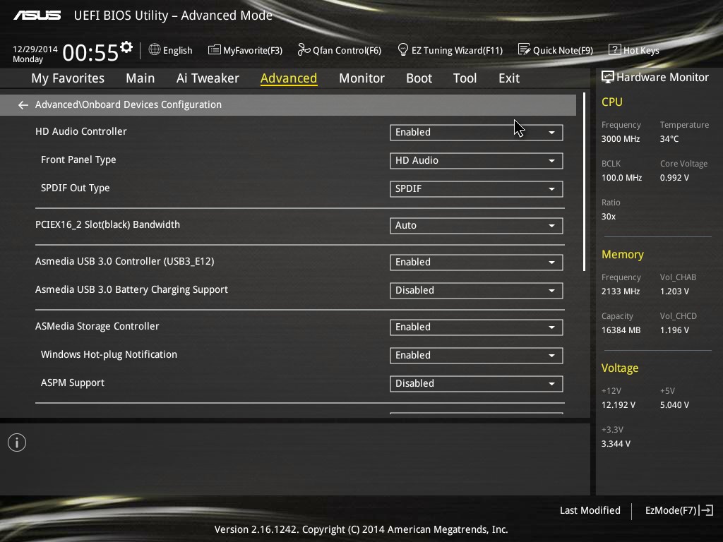Click the back arrow to Advanced menu
The height and width of the screenshot is (542, 723).
click(x=23, y=105)
